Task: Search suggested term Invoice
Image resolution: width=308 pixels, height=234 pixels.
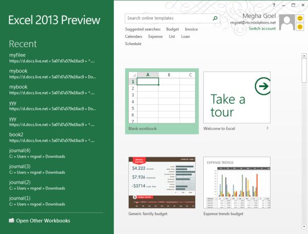Action: coord(191,29)
